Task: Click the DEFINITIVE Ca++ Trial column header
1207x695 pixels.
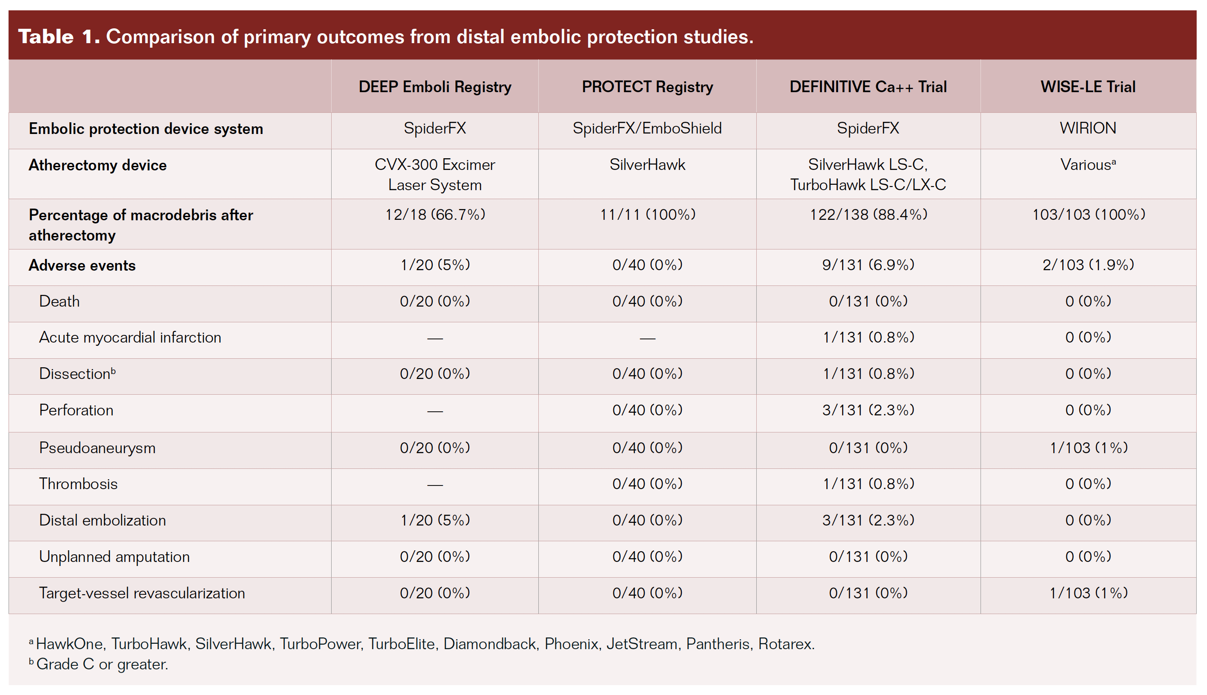Action: click(868, 87)
